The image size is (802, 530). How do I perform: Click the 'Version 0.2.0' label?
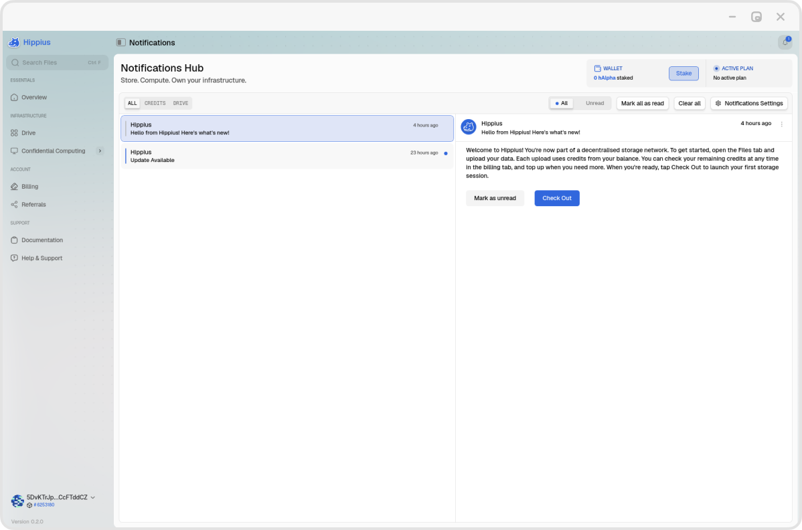(x=27, y=522)
